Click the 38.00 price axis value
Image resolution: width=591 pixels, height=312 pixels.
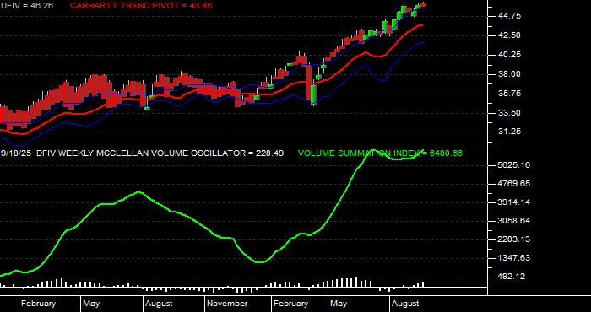(509, 74)
